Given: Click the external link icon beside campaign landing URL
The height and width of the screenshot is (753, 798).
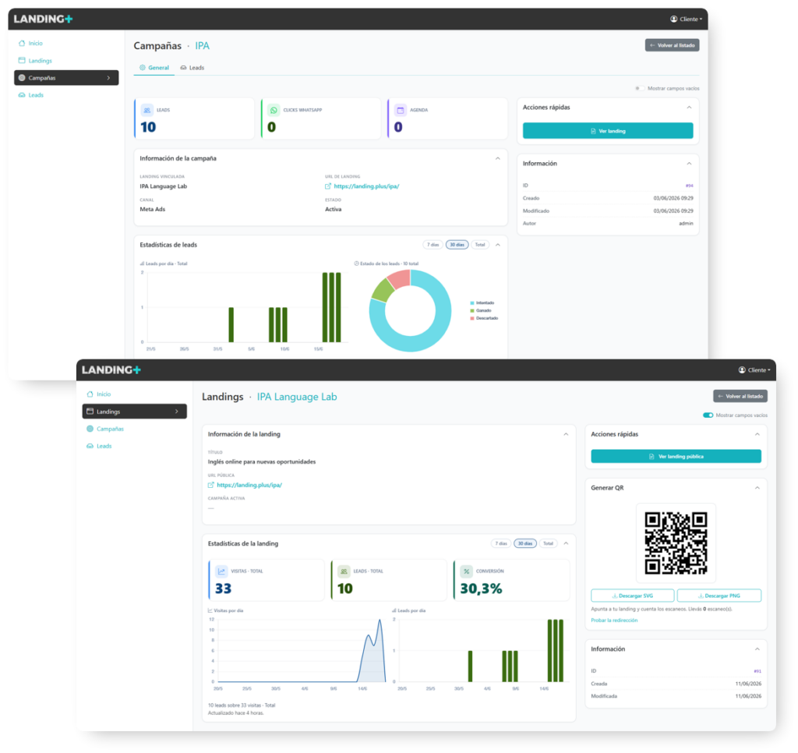Looking at the screenshot, I should pos(328,186).
